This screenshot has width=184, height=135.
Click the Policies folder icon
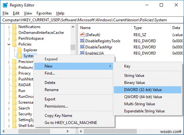tap(15, 44)
